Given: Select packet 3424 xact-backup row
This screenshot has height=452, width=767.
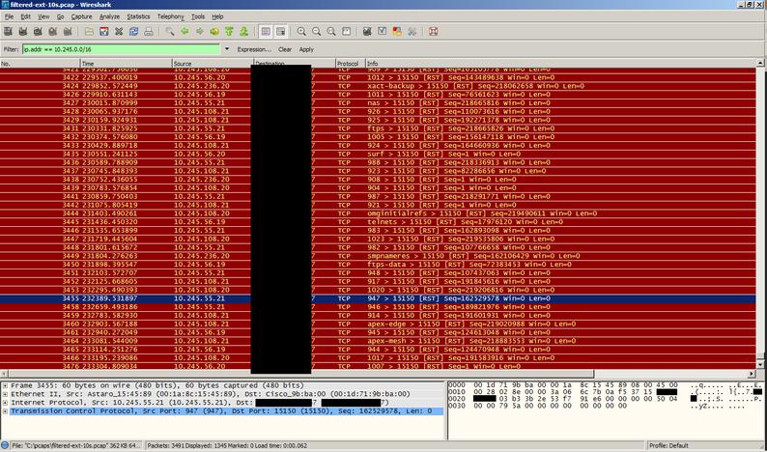Looking at the screenshot, I should tap(378, 86).
